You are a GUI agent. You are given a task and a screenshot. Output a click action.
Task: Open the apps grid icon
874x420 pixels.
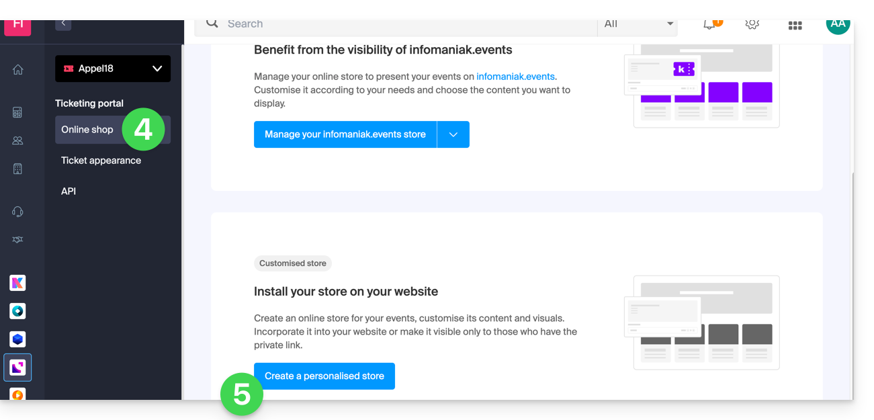tap(795, 25)
